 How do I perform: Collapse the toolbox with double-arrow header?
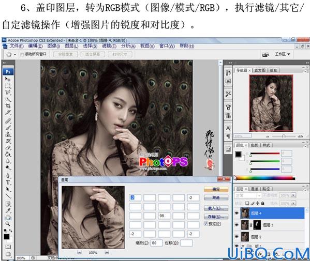pyautogui.click(x=4, y=63)
